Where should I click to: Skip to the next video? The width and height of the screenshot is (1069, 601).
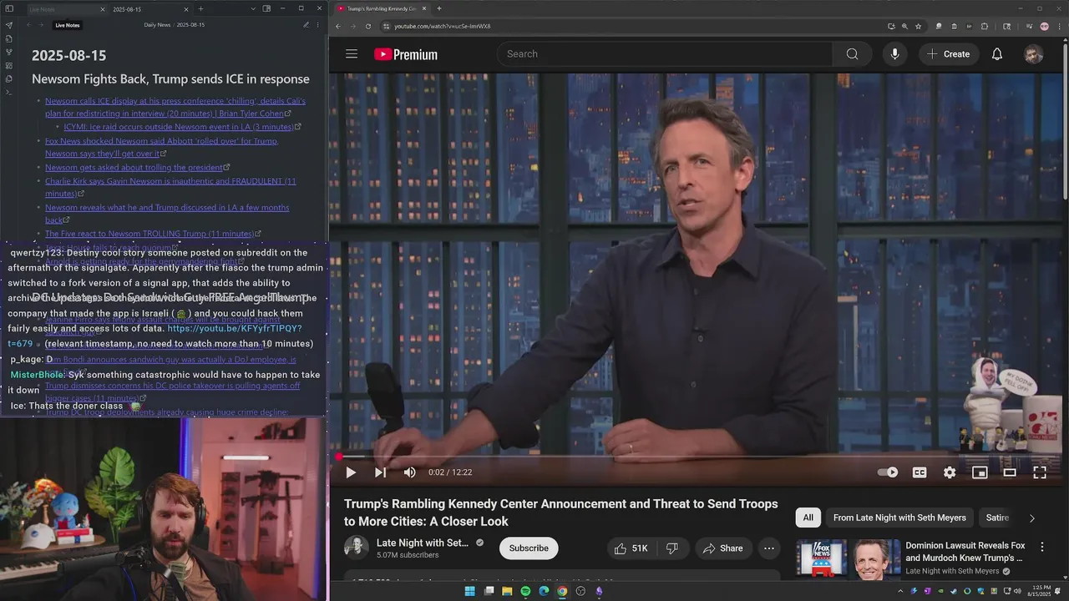point(380,472)
